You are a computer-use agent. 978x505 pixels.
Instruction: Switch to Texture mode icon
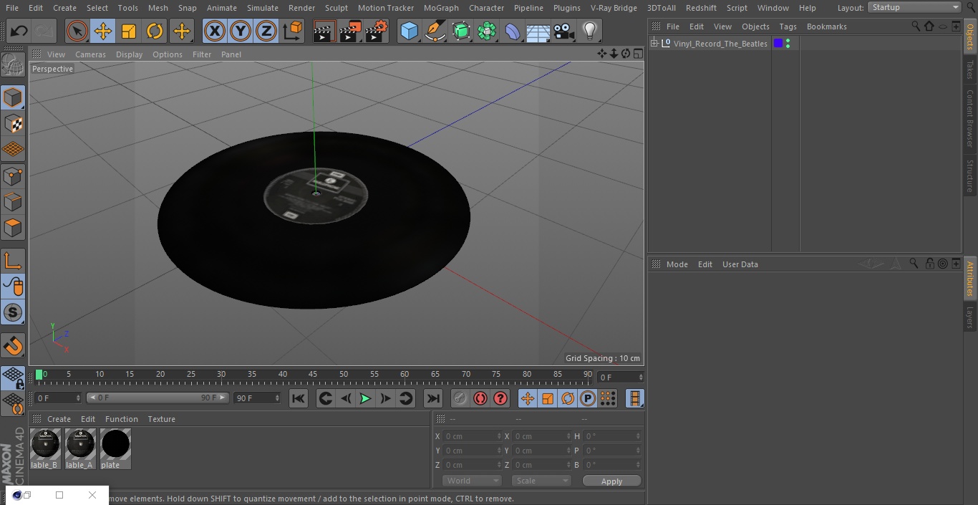coord(13,123)
